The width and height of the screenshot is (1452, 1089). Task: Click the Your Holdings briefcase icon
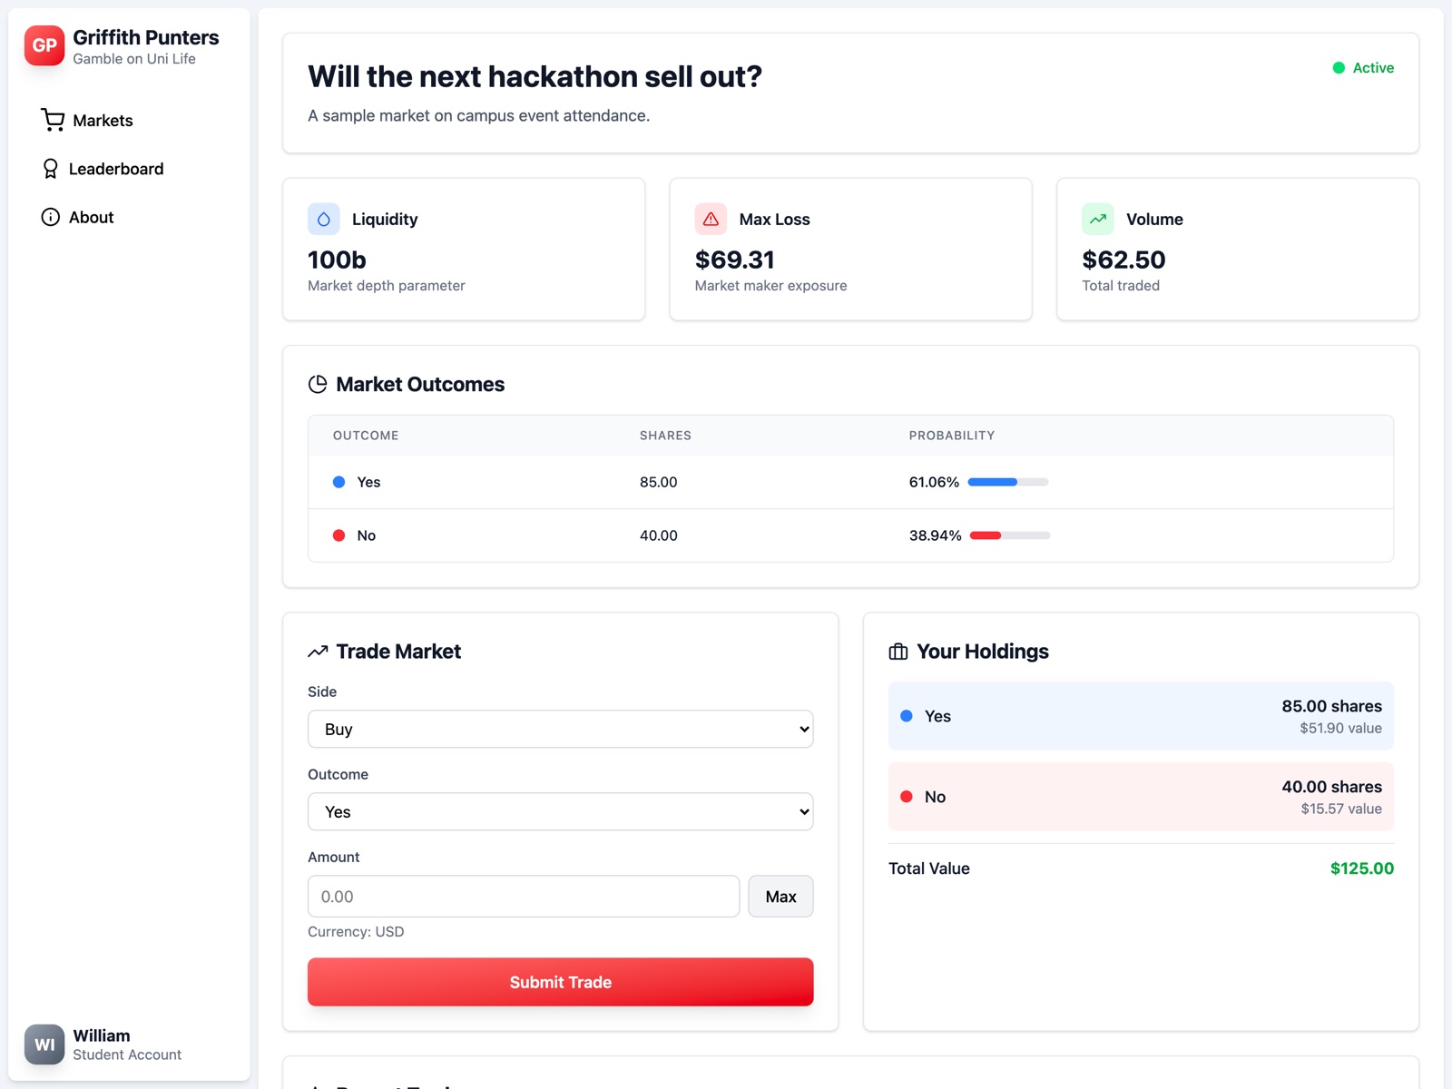pos(898,652)
